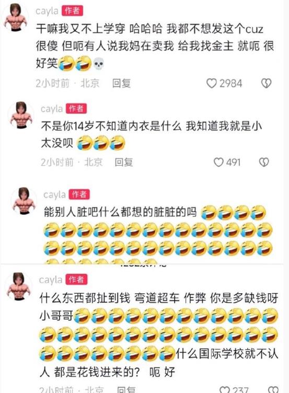Select comment text starting 什么东西都扯到钱
Image resolution: width=289 pixels, height=393 pixels.
(159, 335)
